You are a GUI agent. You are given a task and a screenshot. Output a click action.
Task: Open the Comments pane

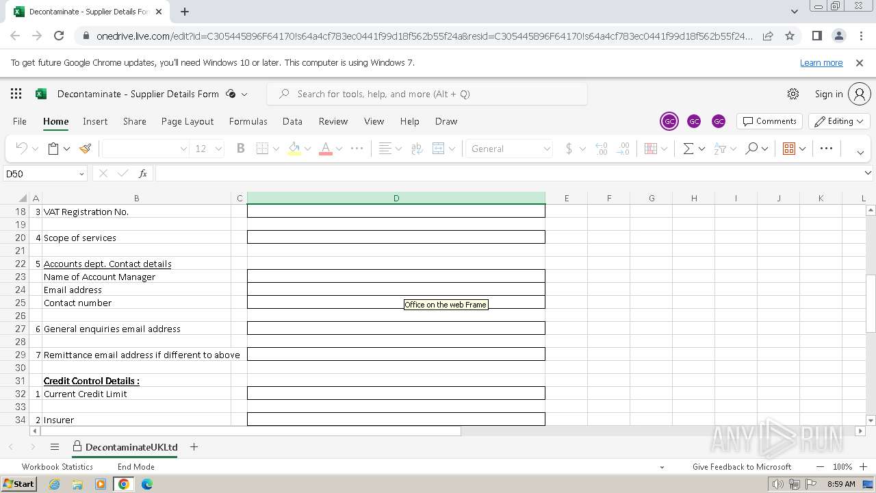point(770,121)
